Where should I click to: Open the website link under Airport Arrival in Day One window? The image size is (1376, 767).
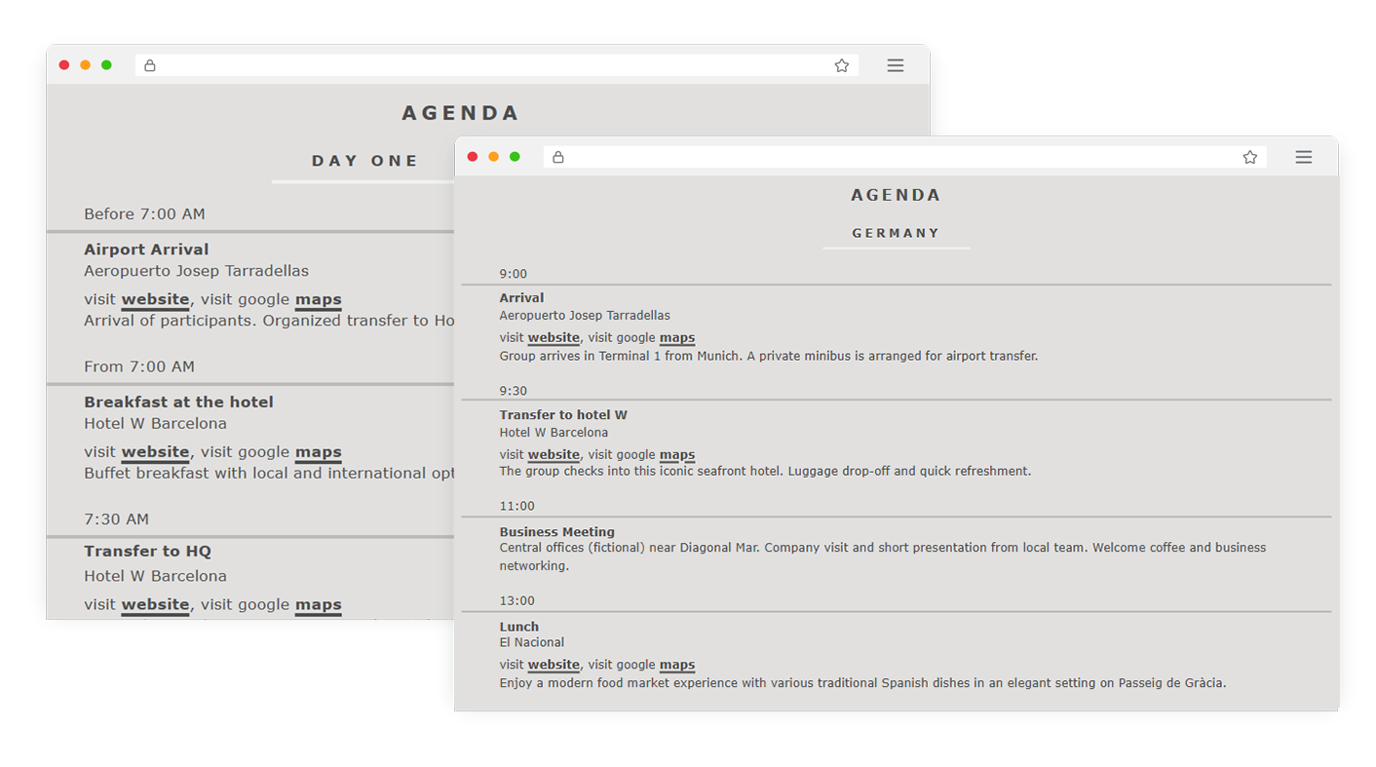click(x=155, y=300)
